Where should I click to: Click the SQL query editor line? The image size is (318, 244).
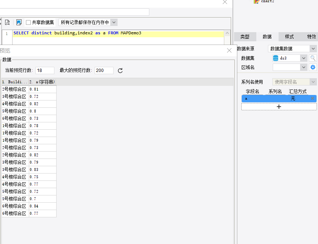click(x=118, y=33)
